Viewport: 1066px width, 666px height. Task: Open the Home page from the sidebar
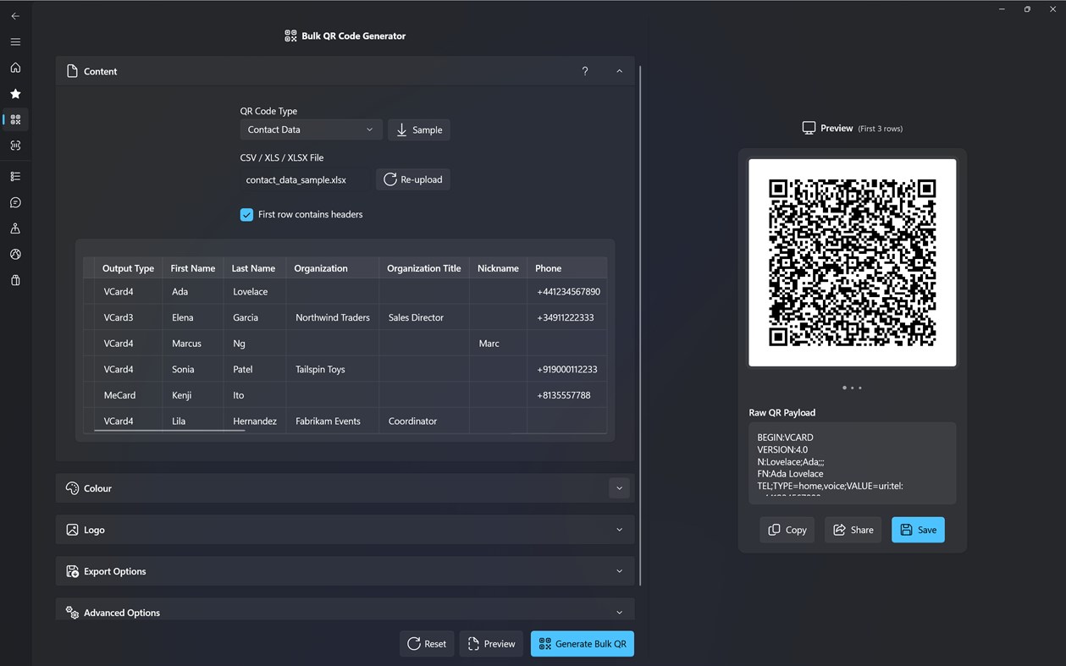14,68
